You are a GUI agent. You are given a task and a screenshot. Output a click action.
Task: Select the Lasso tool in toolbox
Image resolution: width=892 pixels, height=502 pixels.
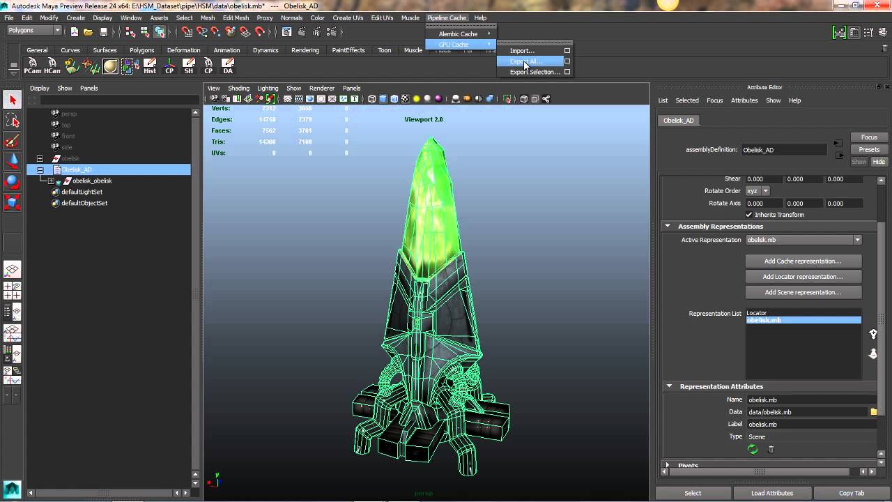pos(12,121)
